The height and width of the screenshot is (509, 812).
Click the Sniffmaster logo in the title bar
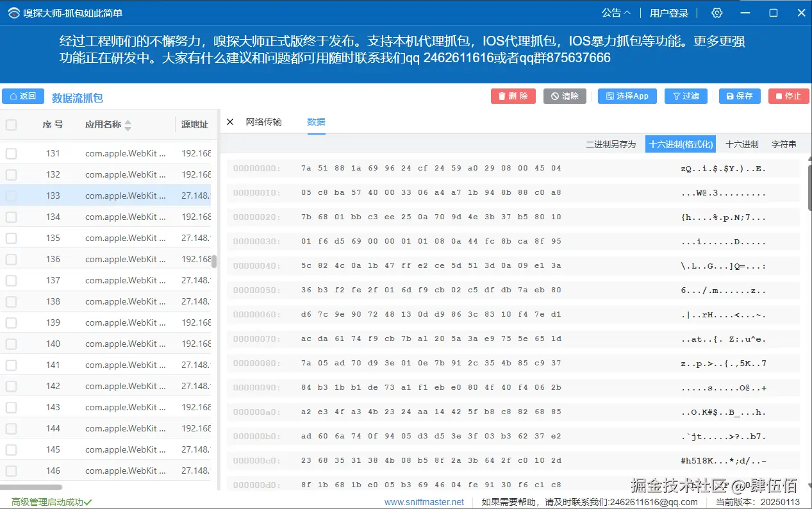tap(13, 12)
